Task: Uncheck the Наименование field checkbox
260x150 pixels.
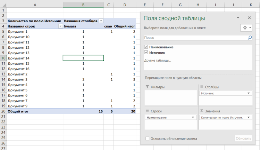Action: [146, 47]
